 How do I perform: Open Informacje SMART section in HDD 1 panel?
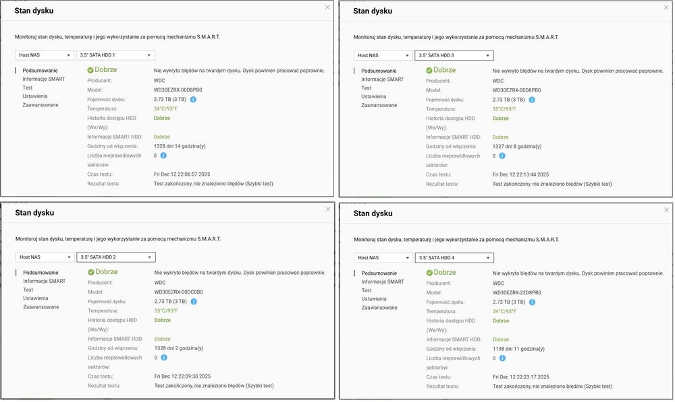click(43, 79)
